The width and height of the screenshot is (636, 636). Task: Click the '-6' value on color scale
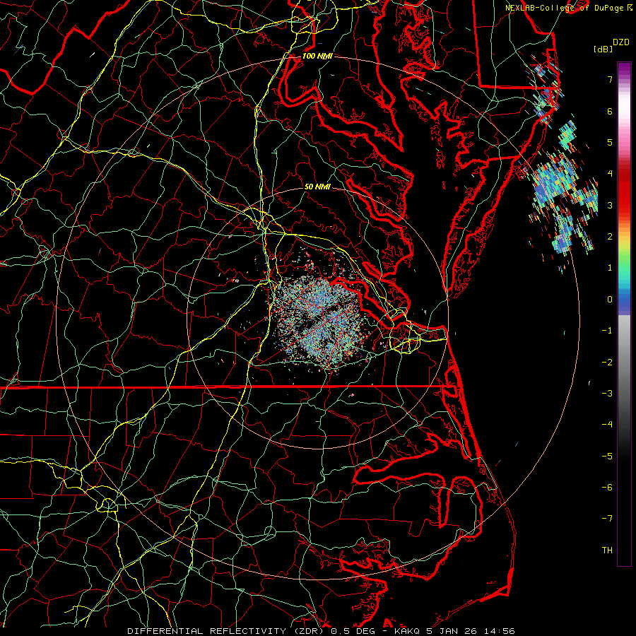607,488
